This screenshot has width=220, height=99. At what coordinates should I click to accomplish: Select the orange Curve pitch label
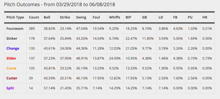[x=11, y=68]
